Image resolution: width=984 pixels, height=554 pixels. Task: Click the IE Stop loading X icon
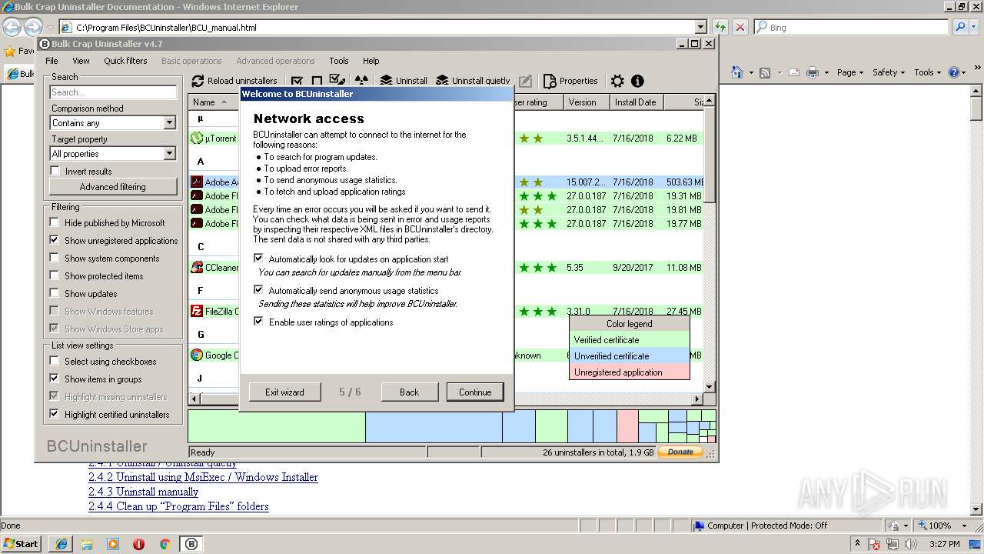point(740,27)
